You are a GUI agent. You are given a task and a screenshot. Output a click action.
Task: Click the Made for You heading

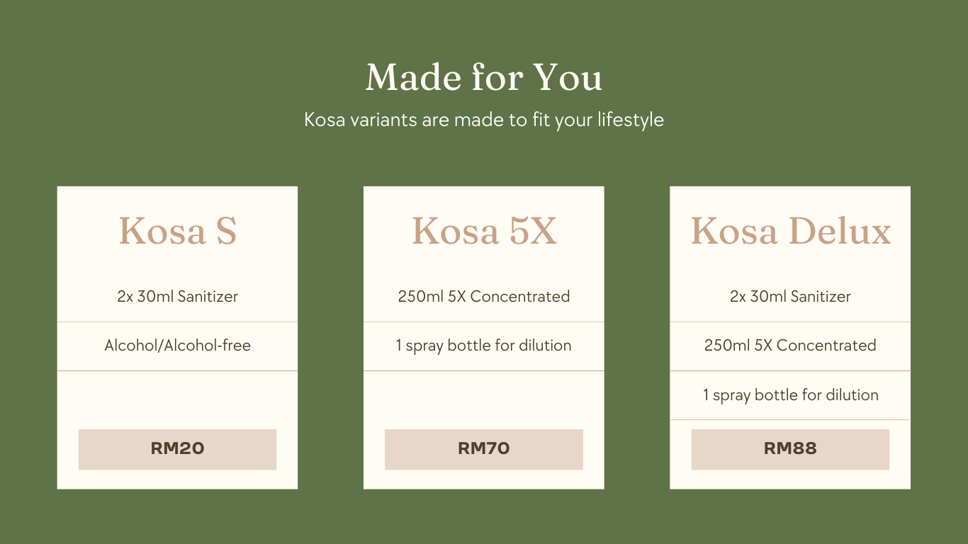tap(484, 77)
